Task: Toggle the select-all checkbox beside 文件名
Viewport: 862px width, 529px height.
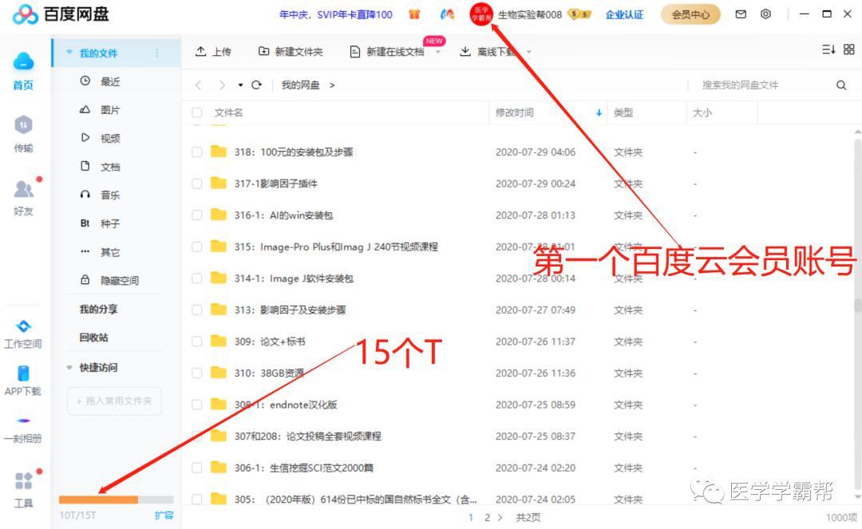Action: click(197, 113)
